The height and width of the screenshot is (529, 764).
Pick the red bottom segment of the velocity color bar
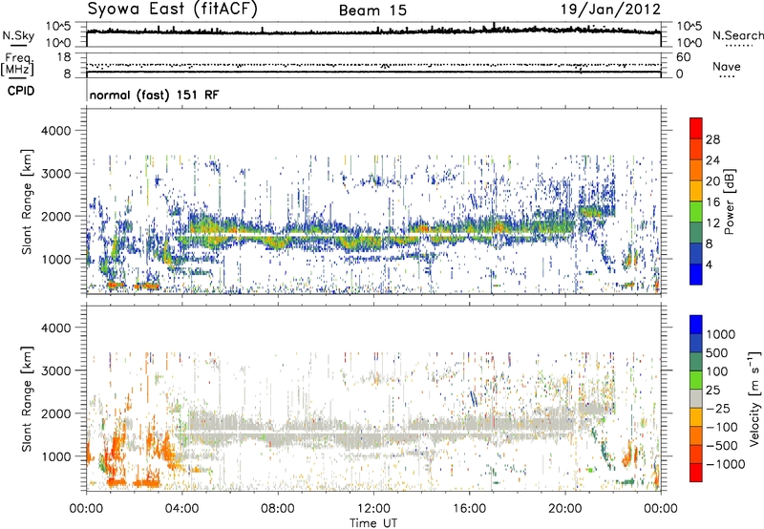(x=696, y=473)
